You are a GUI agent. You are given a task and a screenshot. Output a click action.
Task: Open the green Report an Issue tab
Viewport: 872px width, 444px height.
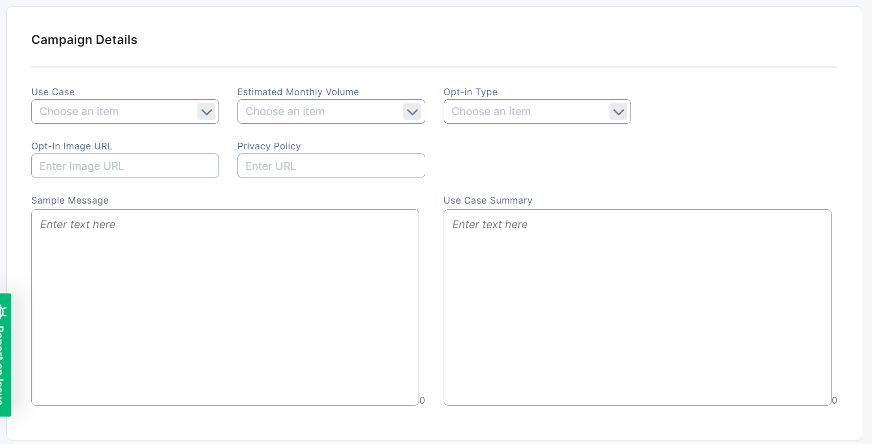tap(5, 363)
